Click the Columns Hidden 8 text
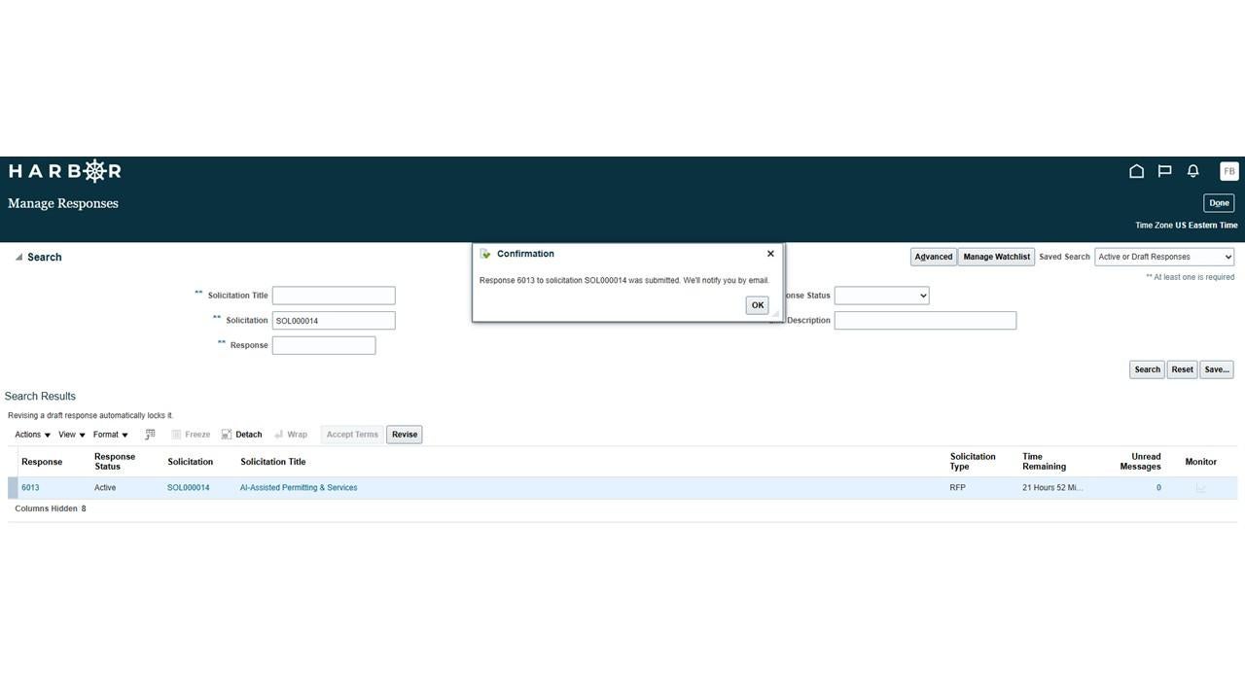The image size is (1245, 700). point(51,509)
